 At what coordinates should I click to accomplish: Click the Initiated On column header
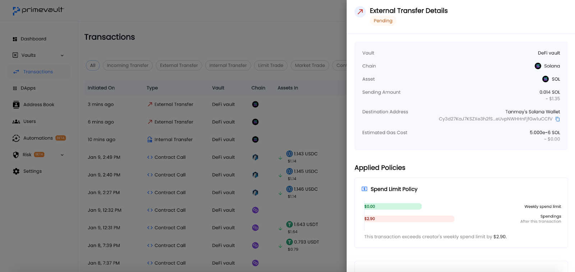click(x=101, y=88)
